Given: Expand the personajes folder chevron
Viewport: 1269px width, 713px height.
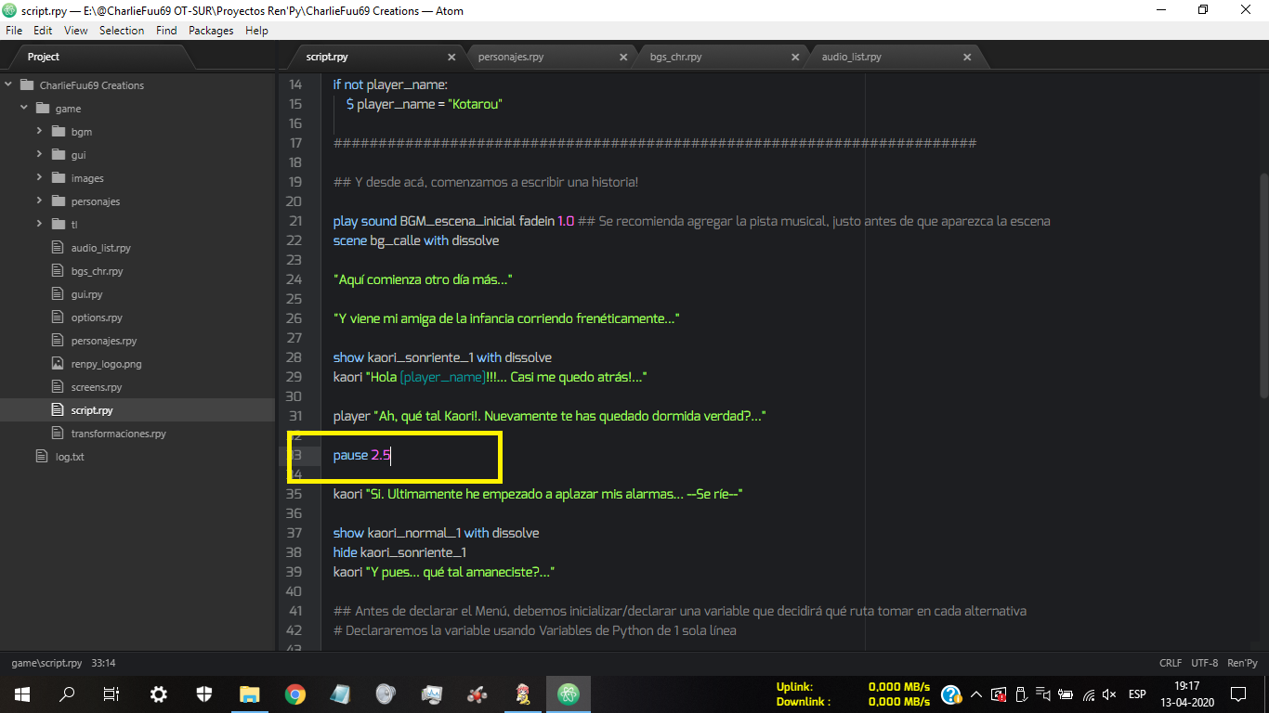Looking at the screenshot, I should pos(40,201).
